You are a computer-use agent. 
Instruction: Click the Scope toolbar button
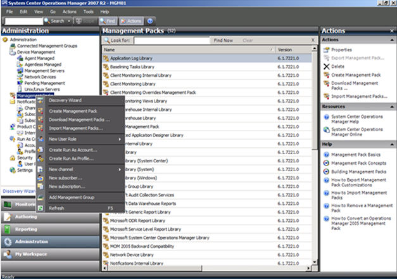point(85,21)
